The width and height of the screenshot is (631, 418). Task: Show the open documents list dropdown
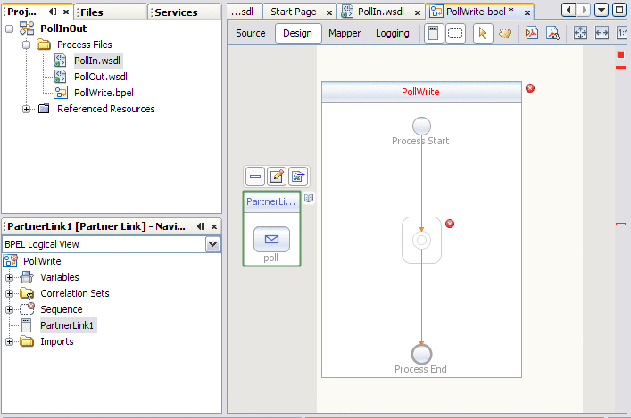(602, 10)
